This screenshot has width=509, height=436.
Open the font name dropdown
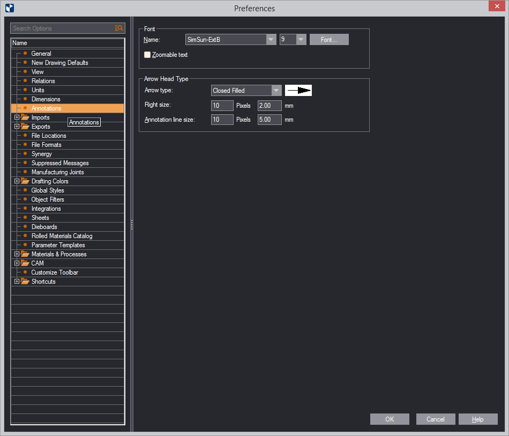pyautogui.click(x=271, y=40)
